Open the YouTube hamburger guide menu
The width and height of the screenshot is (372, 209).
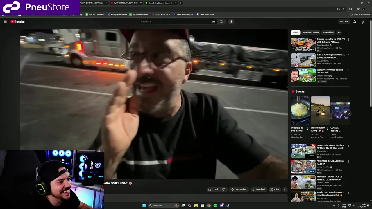pyautogui.click(x=5, y=21)
